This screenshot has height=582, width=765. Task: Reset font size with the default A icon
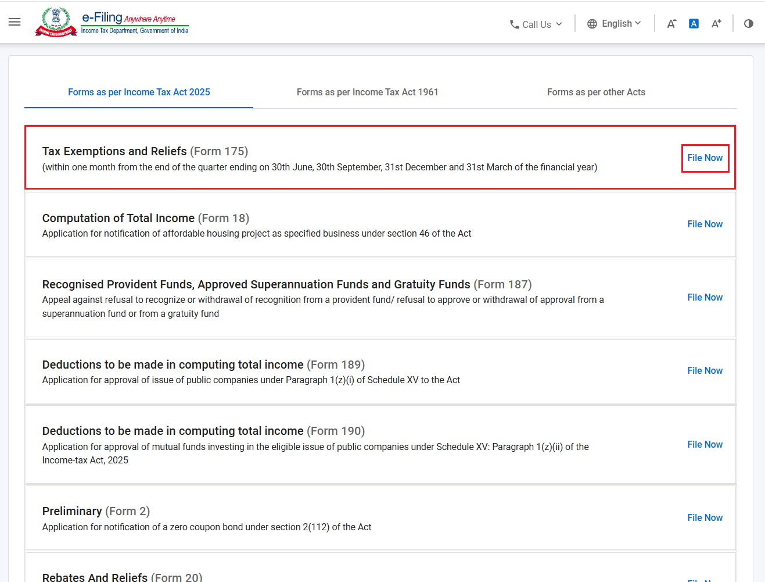[x=694, y=24]
